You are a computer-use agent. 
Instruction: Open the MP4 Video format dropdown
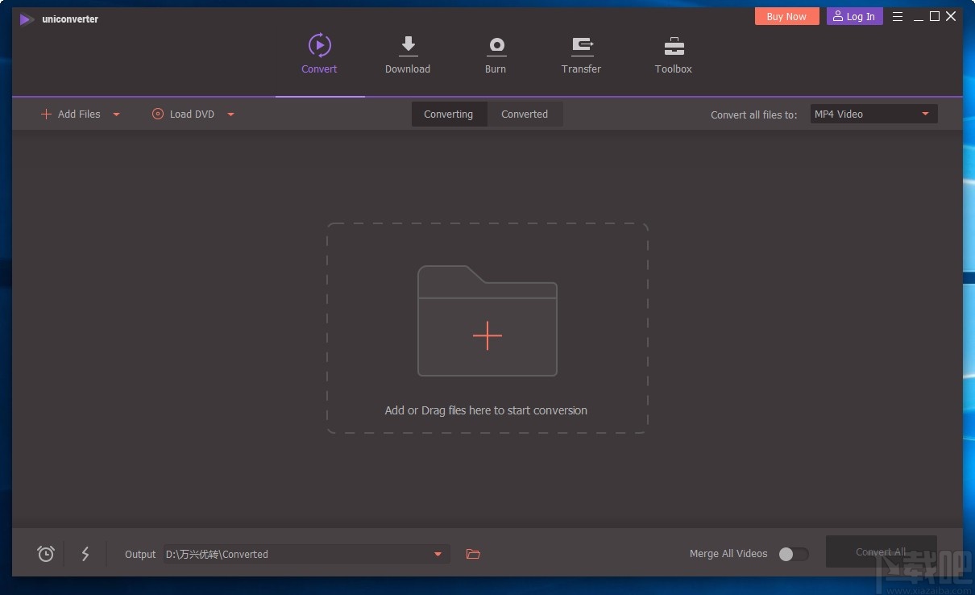click(x=874, y=114)
